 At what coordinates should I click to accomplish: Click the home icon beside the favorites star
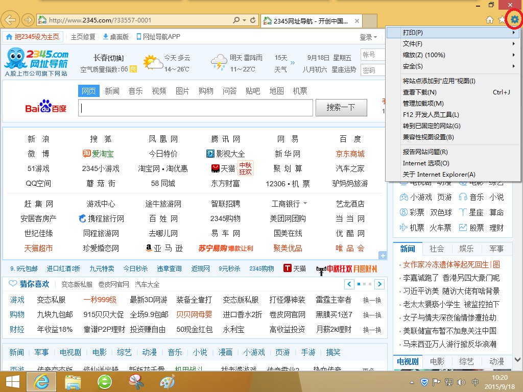pyautogui.click(x=489, y=20)
